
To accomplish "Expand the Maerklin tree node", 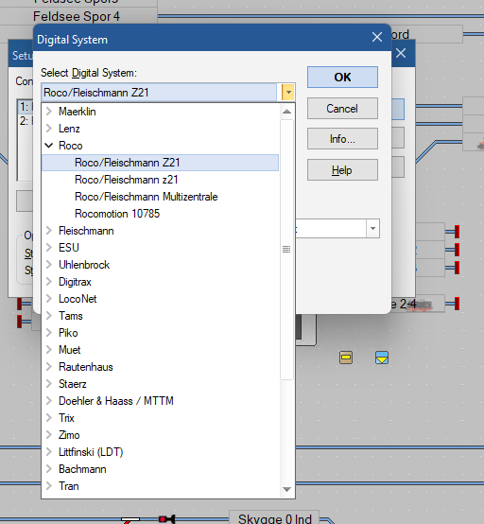I will (49, 112).
